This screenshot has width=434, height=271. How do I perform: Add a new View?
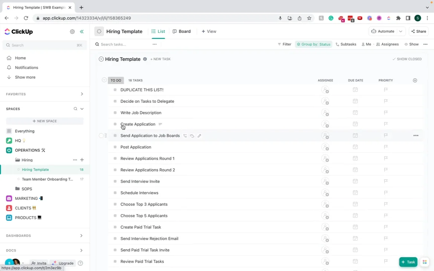coord(209,31)
